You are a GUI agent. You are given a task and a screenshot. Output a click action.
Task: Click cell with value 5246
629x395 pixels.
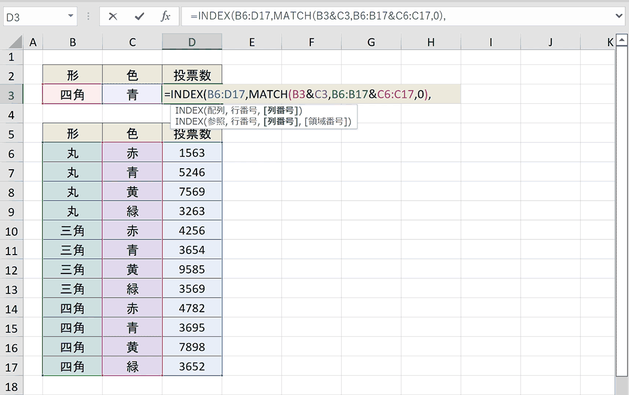point(192,172)
